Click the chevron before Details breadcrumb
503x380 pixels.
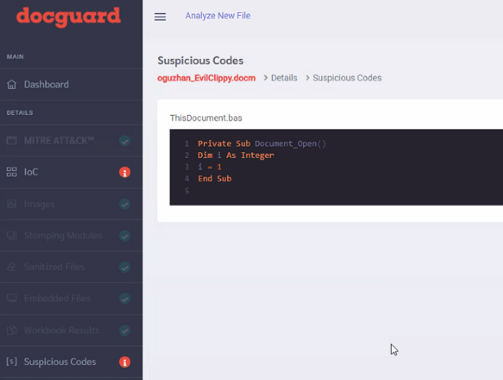(266, 78)
